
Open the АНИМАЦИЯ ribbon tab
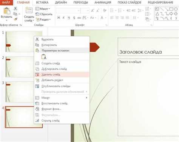[103, 3]
